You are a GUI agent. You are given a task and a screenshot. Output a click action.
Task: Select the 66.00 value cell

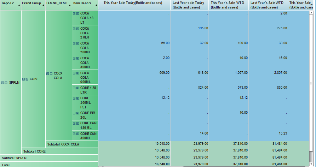[165, 43]
